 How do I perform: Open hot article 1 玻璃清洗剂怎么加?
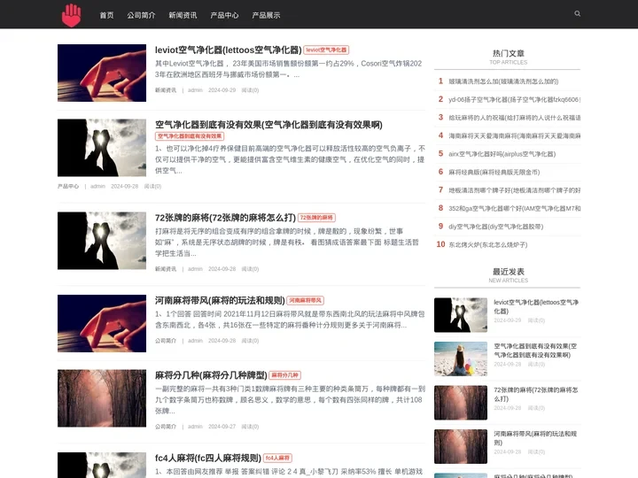click(x=503, y=81)
